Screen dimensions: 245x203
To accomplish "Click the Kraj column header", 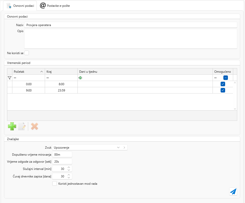I will (x=61, y=72).
